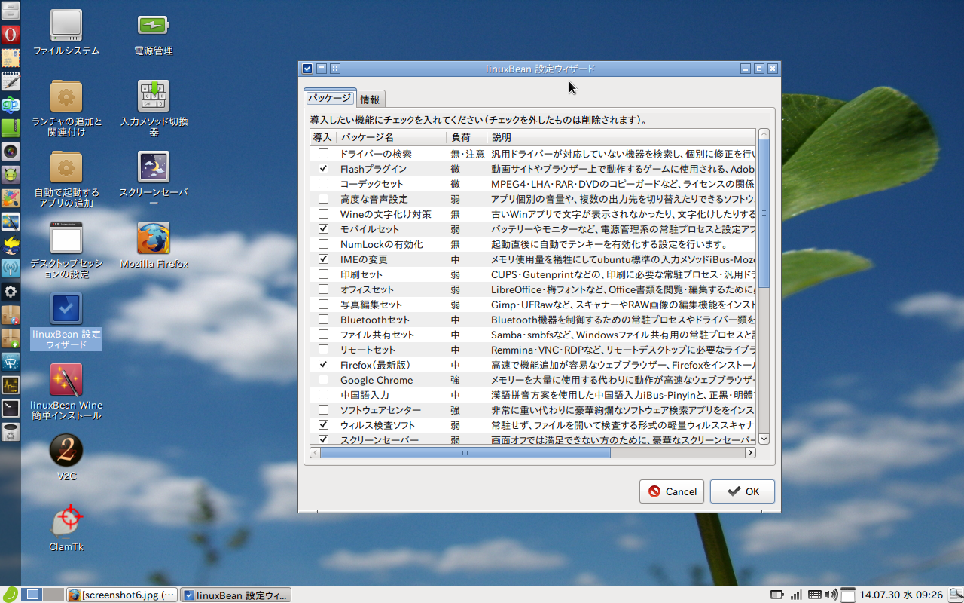Screen dimensions: 964x603
Task: Uncheck ウィルス検査ソフト checkbox
Action: point(323,425)
